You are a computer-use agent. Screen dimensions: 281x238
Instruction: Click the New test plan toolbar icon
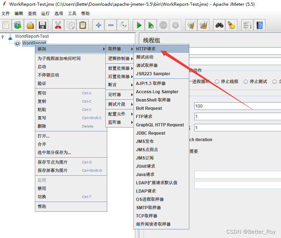tap(6, 25)
